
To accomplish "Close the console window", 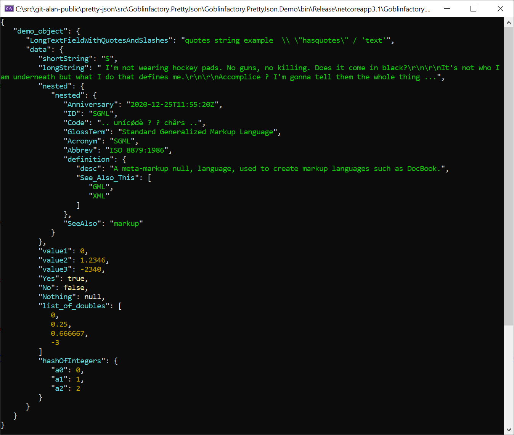I will point(500,8).
